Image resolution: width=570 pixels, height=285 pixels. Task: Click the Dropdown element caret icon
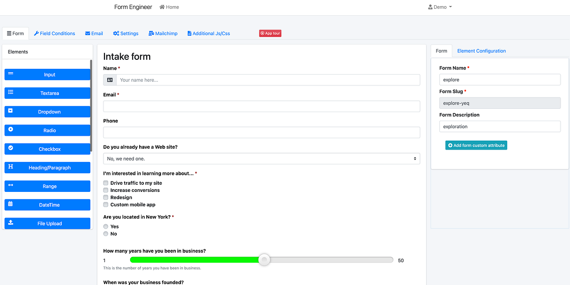[10, 111]
